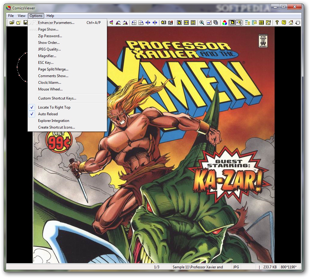The width and height of the screenshot is (310, 278).
Task: Open the RGB color enhancer icon
Action: (225, 23)
